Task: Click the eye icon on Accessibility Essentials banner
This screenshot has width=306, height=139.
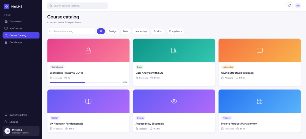Action: [x=174, y=101]
